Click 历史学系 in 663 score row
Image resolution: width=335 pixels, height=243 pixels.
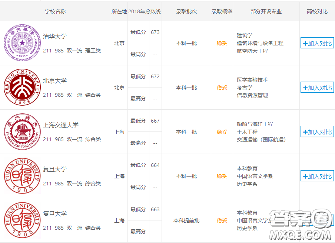coord(247,228)
